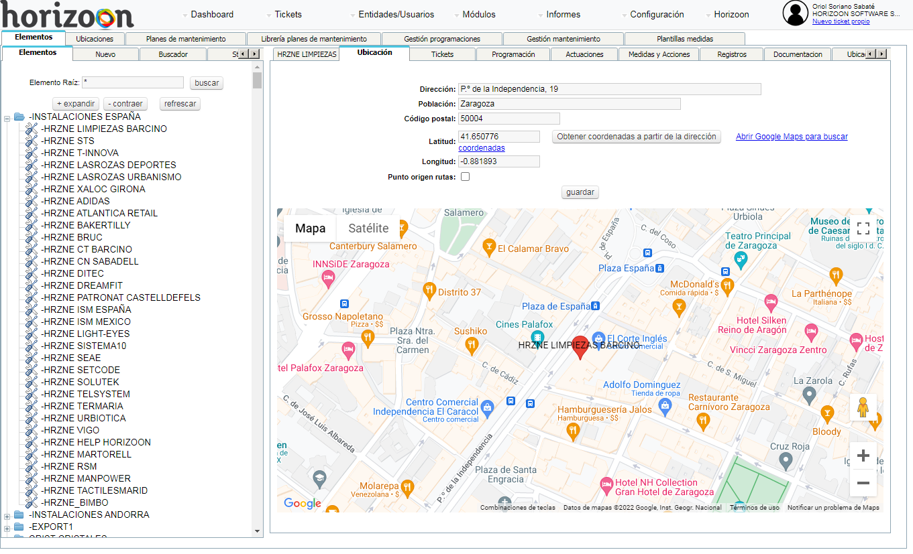Toggle fullscreen view on the map
Screen dimensions: 913x554
pyautogui.click(x=863, y=228)
